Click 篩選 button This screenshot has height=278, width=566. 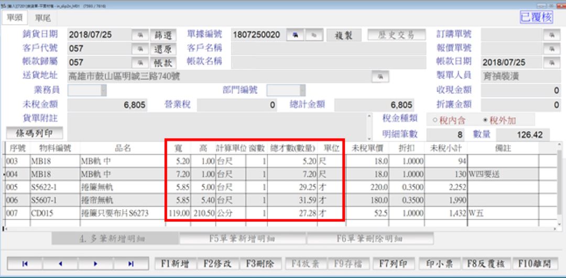tap(163, 35)
